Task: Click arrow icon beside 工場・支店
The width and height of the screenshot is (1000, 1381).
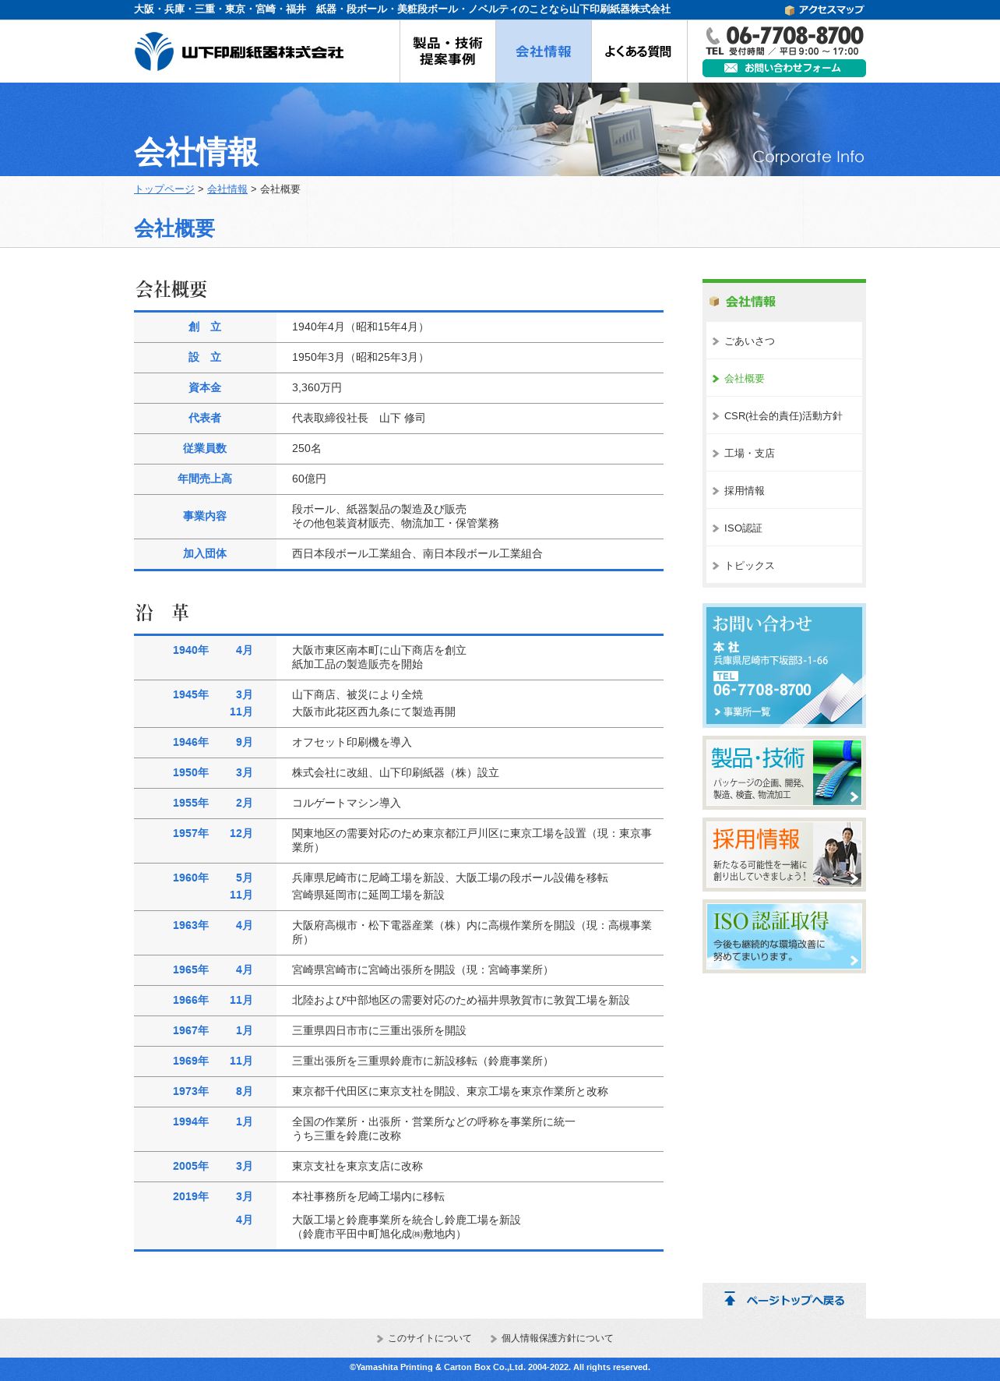Action: (716, 454)
